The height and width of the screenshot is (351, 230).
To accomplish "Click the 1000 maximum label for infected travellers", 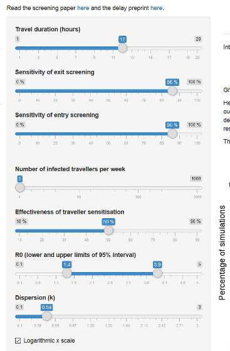I will pyautogui.click(x=196, y=179).
